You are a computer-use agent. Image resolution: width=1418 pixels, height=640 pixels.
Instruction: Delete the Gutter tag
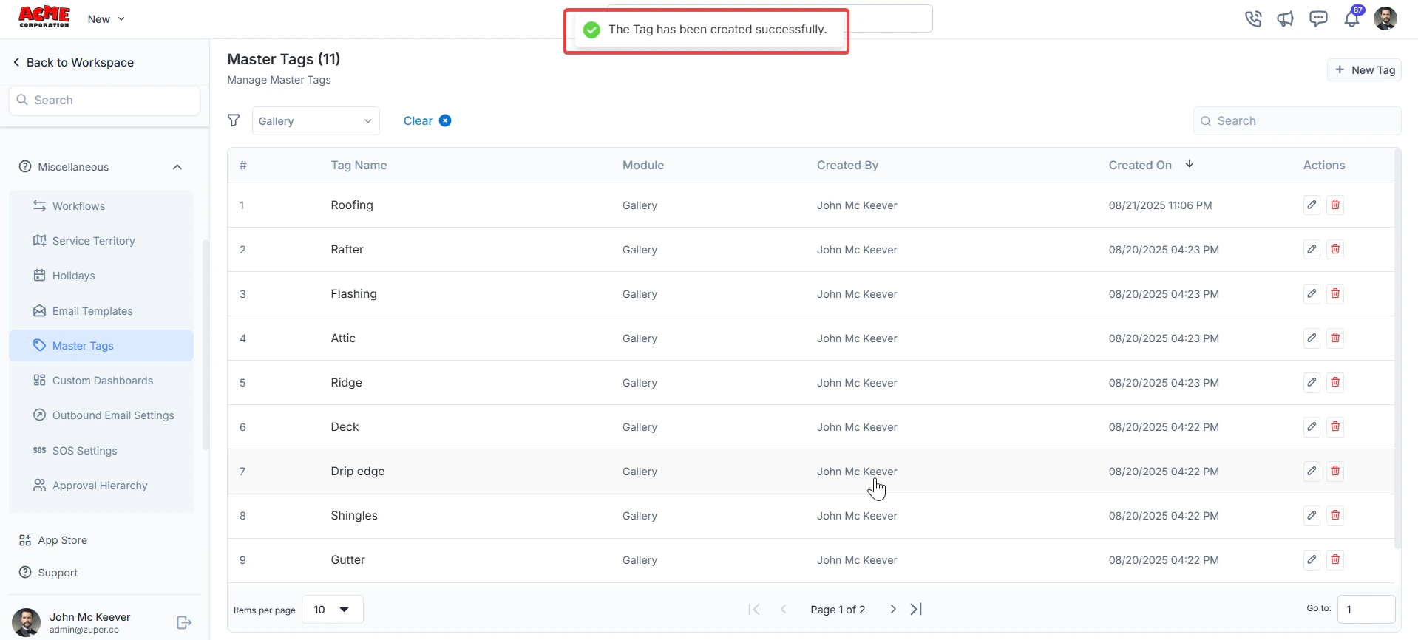pyautogui.click(x=1335, y=559)
